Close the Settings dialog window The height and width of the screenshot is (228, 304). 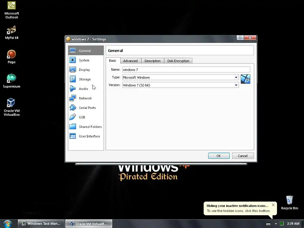[x=250, y=38]
